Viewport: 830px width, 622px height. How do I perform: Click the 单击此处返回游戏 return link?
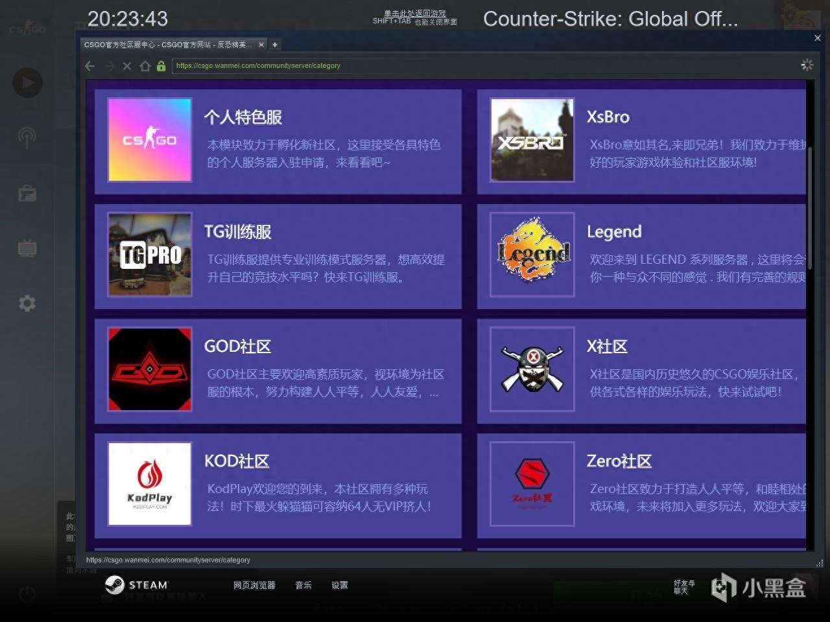point(415,13)
